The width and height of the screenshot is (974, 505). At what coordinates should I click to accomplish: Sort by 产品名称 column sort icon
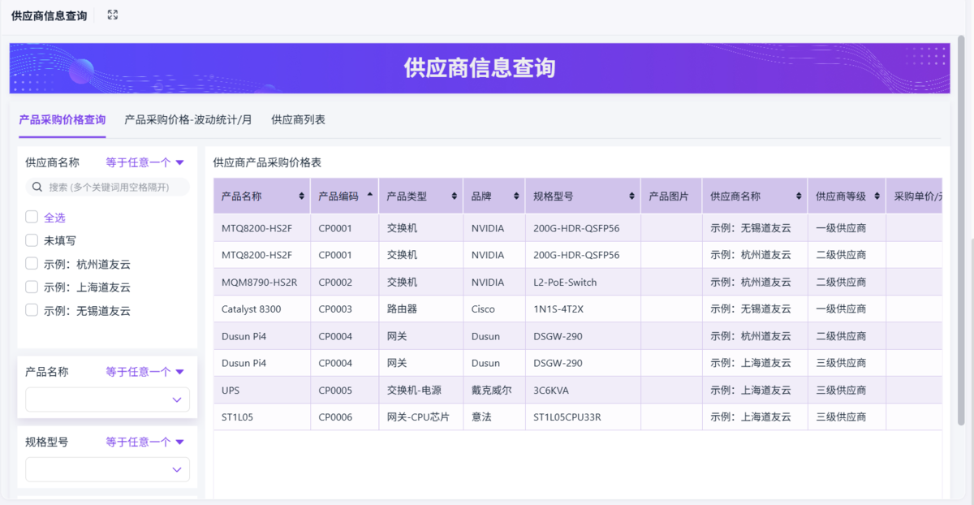click(302, 196)
